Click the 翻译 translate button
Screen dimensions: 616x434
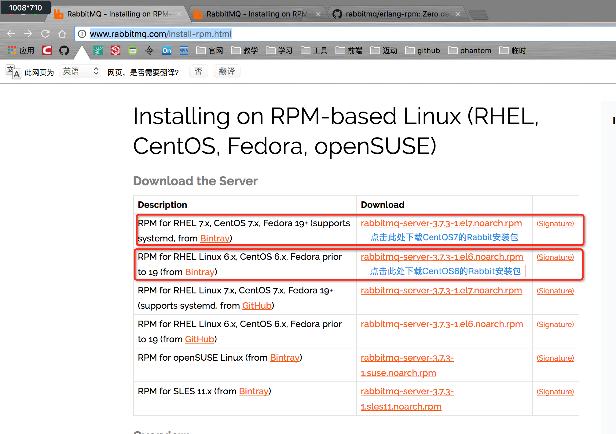(x=227, y=71)
